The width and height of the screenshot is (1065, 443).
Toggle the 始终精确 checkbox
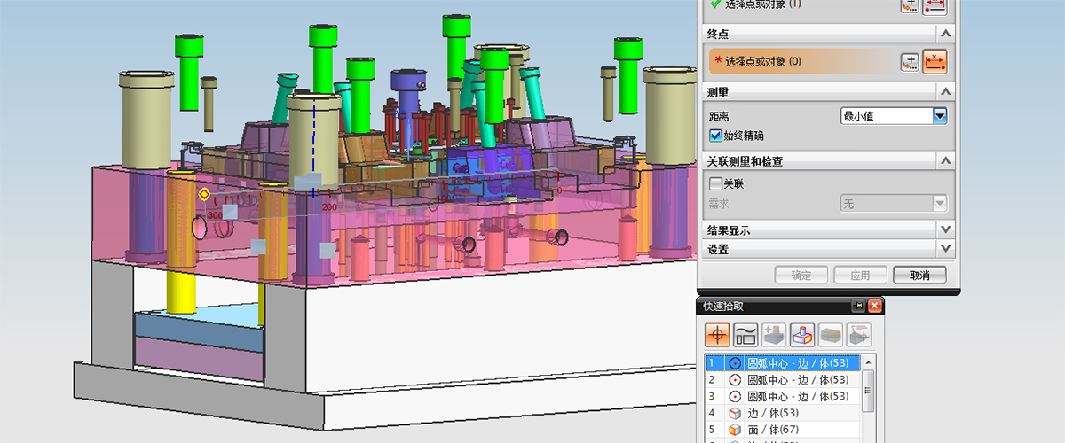pyautogui.click(x=715, y=136)
